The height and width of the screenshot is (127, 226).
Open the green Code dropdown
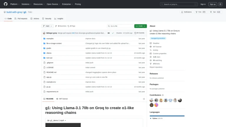click(x=140, y=26)
